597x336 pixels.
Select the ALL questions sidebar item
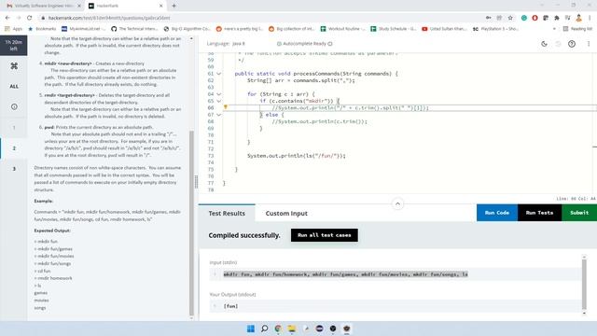pyautogui.click(x=14, y=87)
